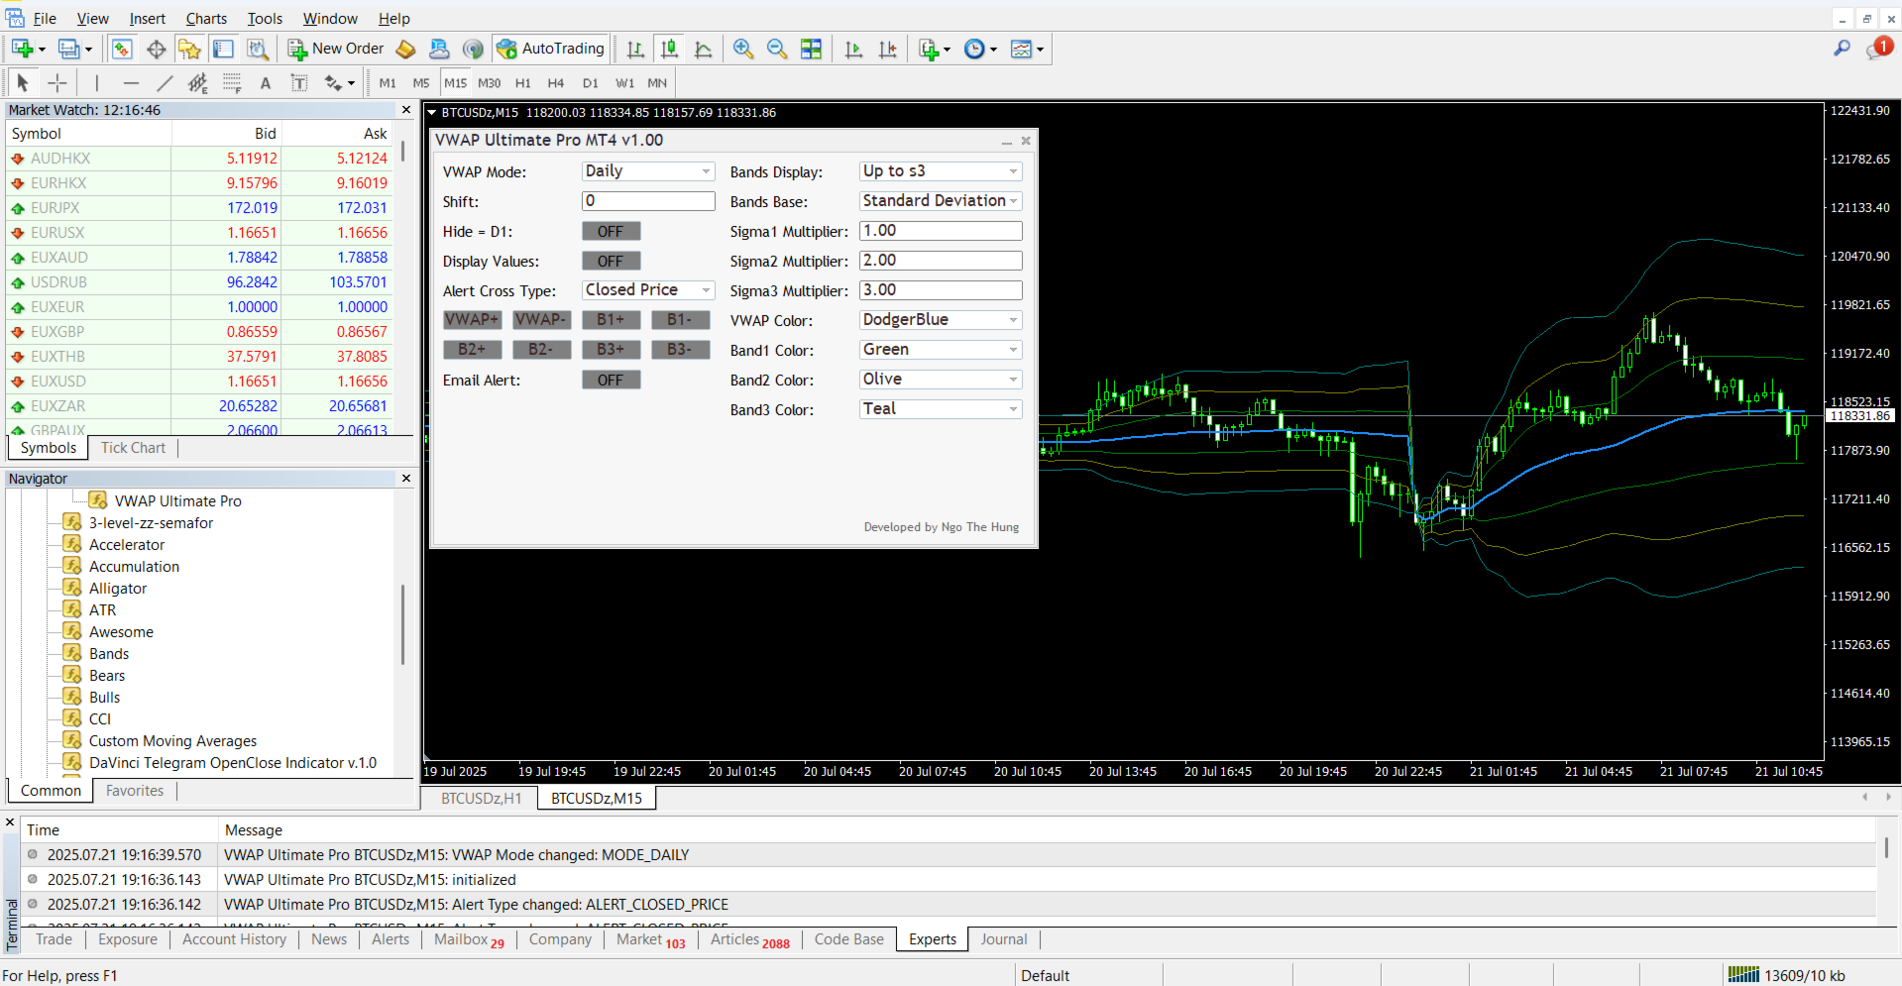Toggle the B1+ alert button

pos(611,319)
